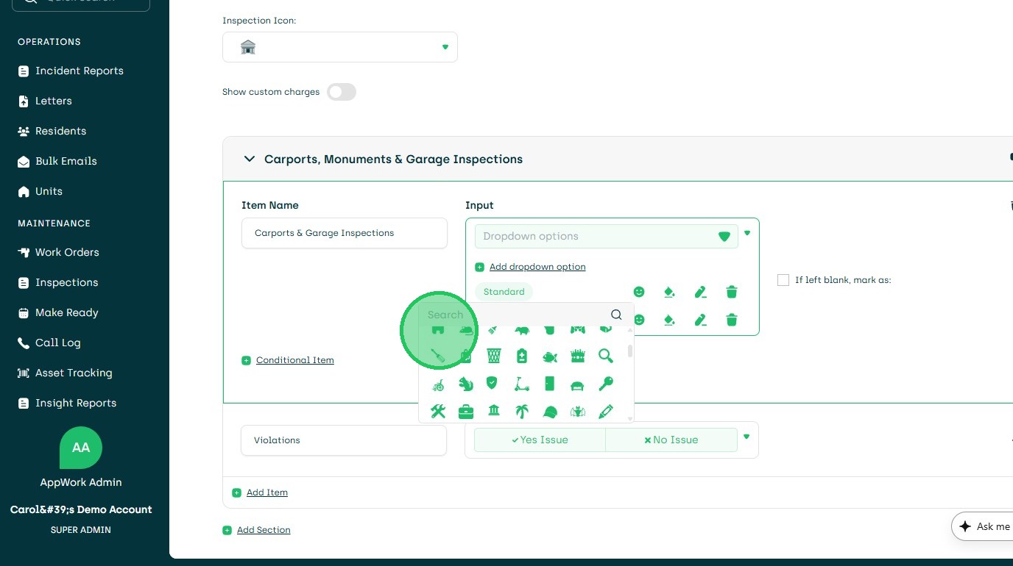1013x566 pixels.
Task: Pick the shield checkmark icon
Action: tap(493, 384)
